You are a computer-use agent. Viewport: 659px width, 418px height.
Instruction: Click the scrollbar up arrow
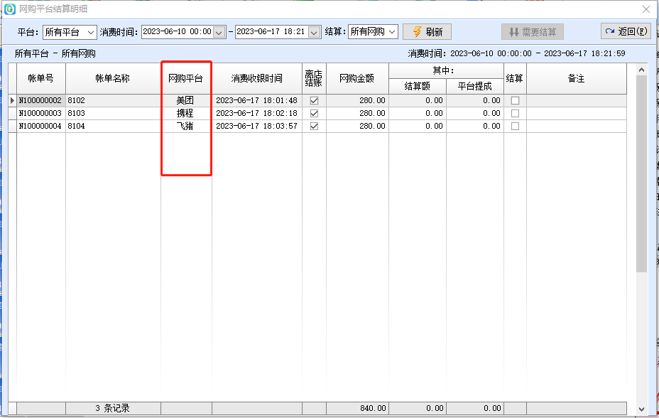pyautogui.click(x=641, y=70)
